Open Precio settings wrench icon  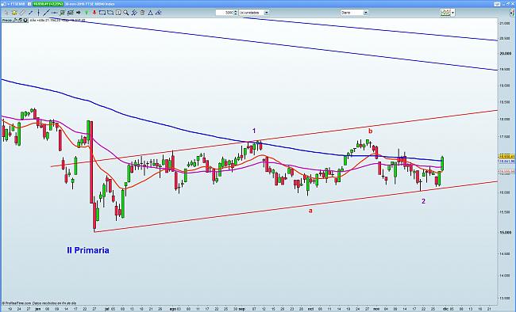tap(15, 21)
